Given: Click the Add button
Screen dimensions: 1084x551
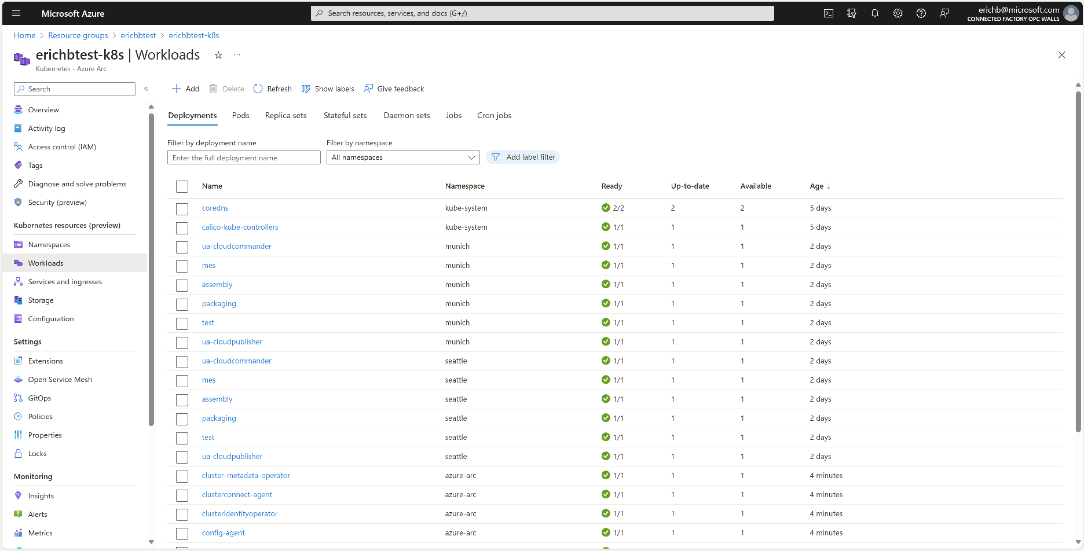Looking at the screenshot, I should (186, 89).
